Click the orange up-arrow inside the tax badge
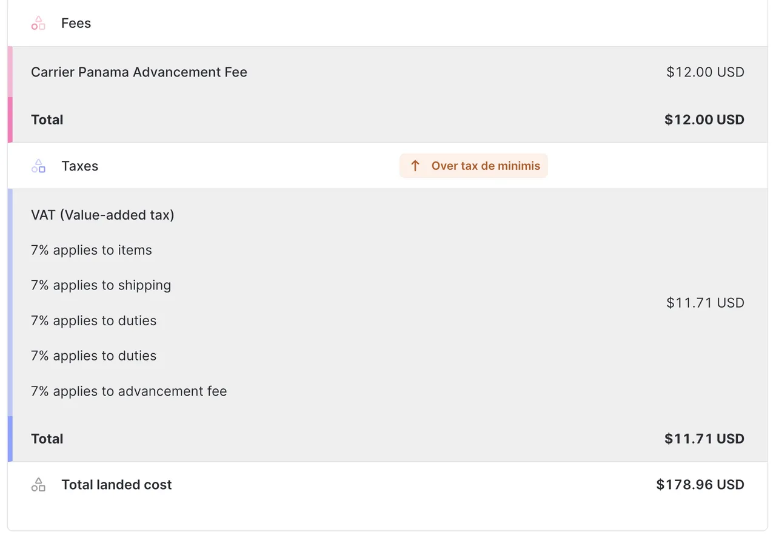 [415, 165]
